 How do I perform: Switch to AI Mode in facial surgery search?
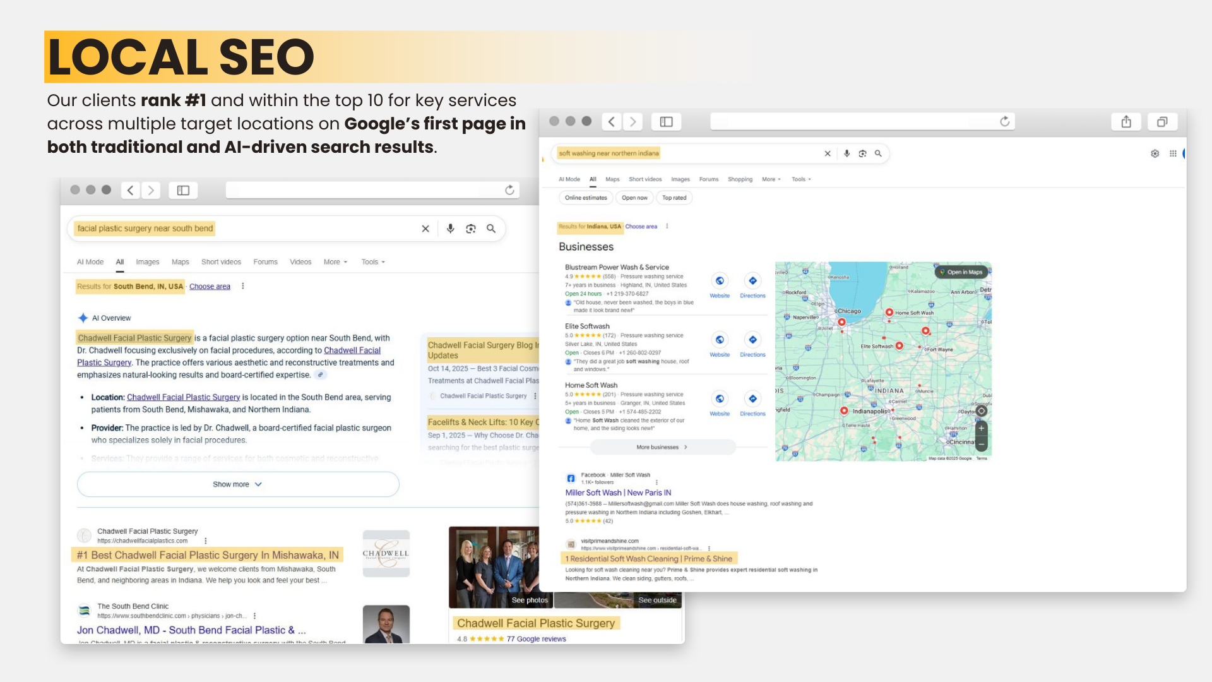coord(90,262)
